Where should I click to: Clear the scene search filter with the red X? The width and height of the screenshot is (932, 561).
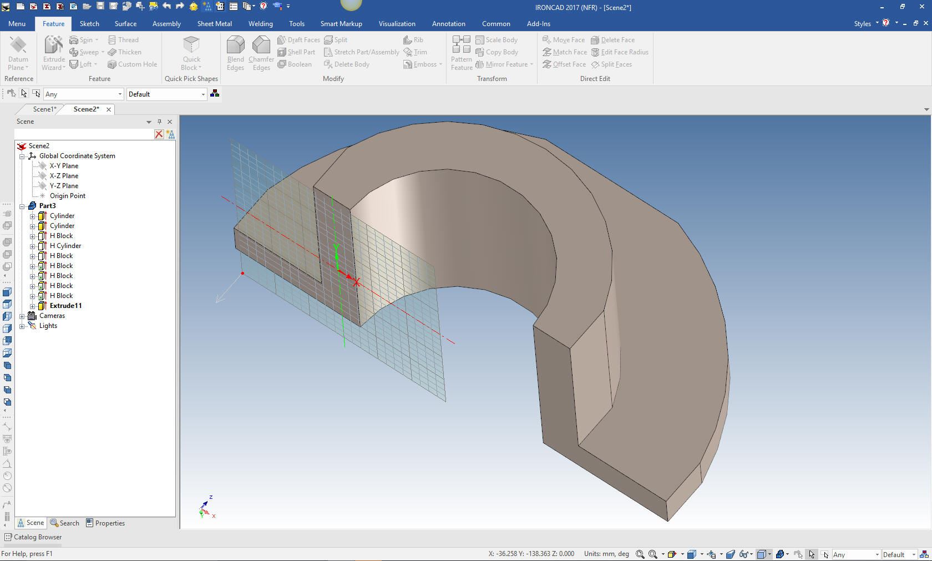pos(159,134)
